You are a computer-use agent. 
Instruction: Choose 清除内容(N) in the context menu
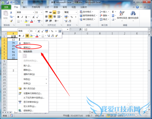pos(33,74)
